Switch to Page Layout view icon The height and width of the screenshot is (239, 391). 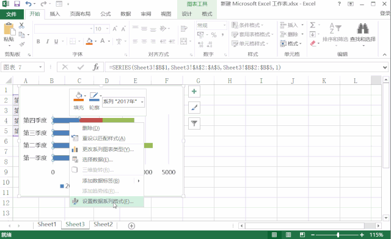click(288, 235)
